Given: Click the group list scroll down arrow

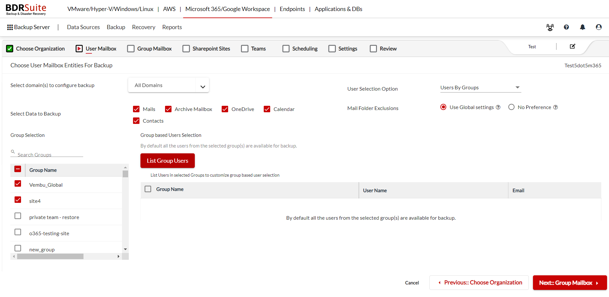Looking at the screenshot, I should tap(125, 249).
